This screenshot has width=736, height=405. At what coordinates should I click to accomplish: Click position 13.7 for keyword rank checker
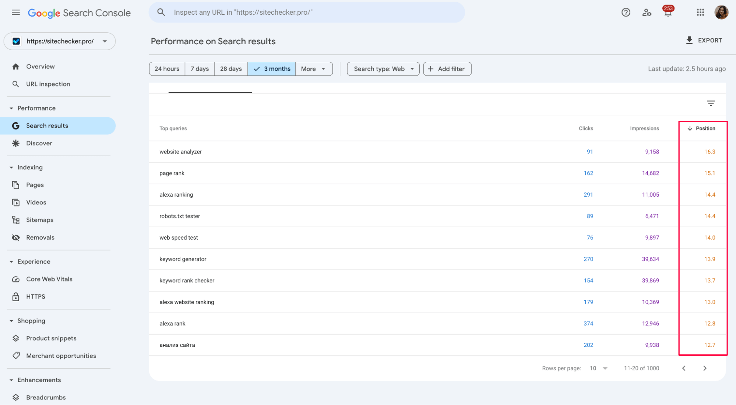[709, 281]
